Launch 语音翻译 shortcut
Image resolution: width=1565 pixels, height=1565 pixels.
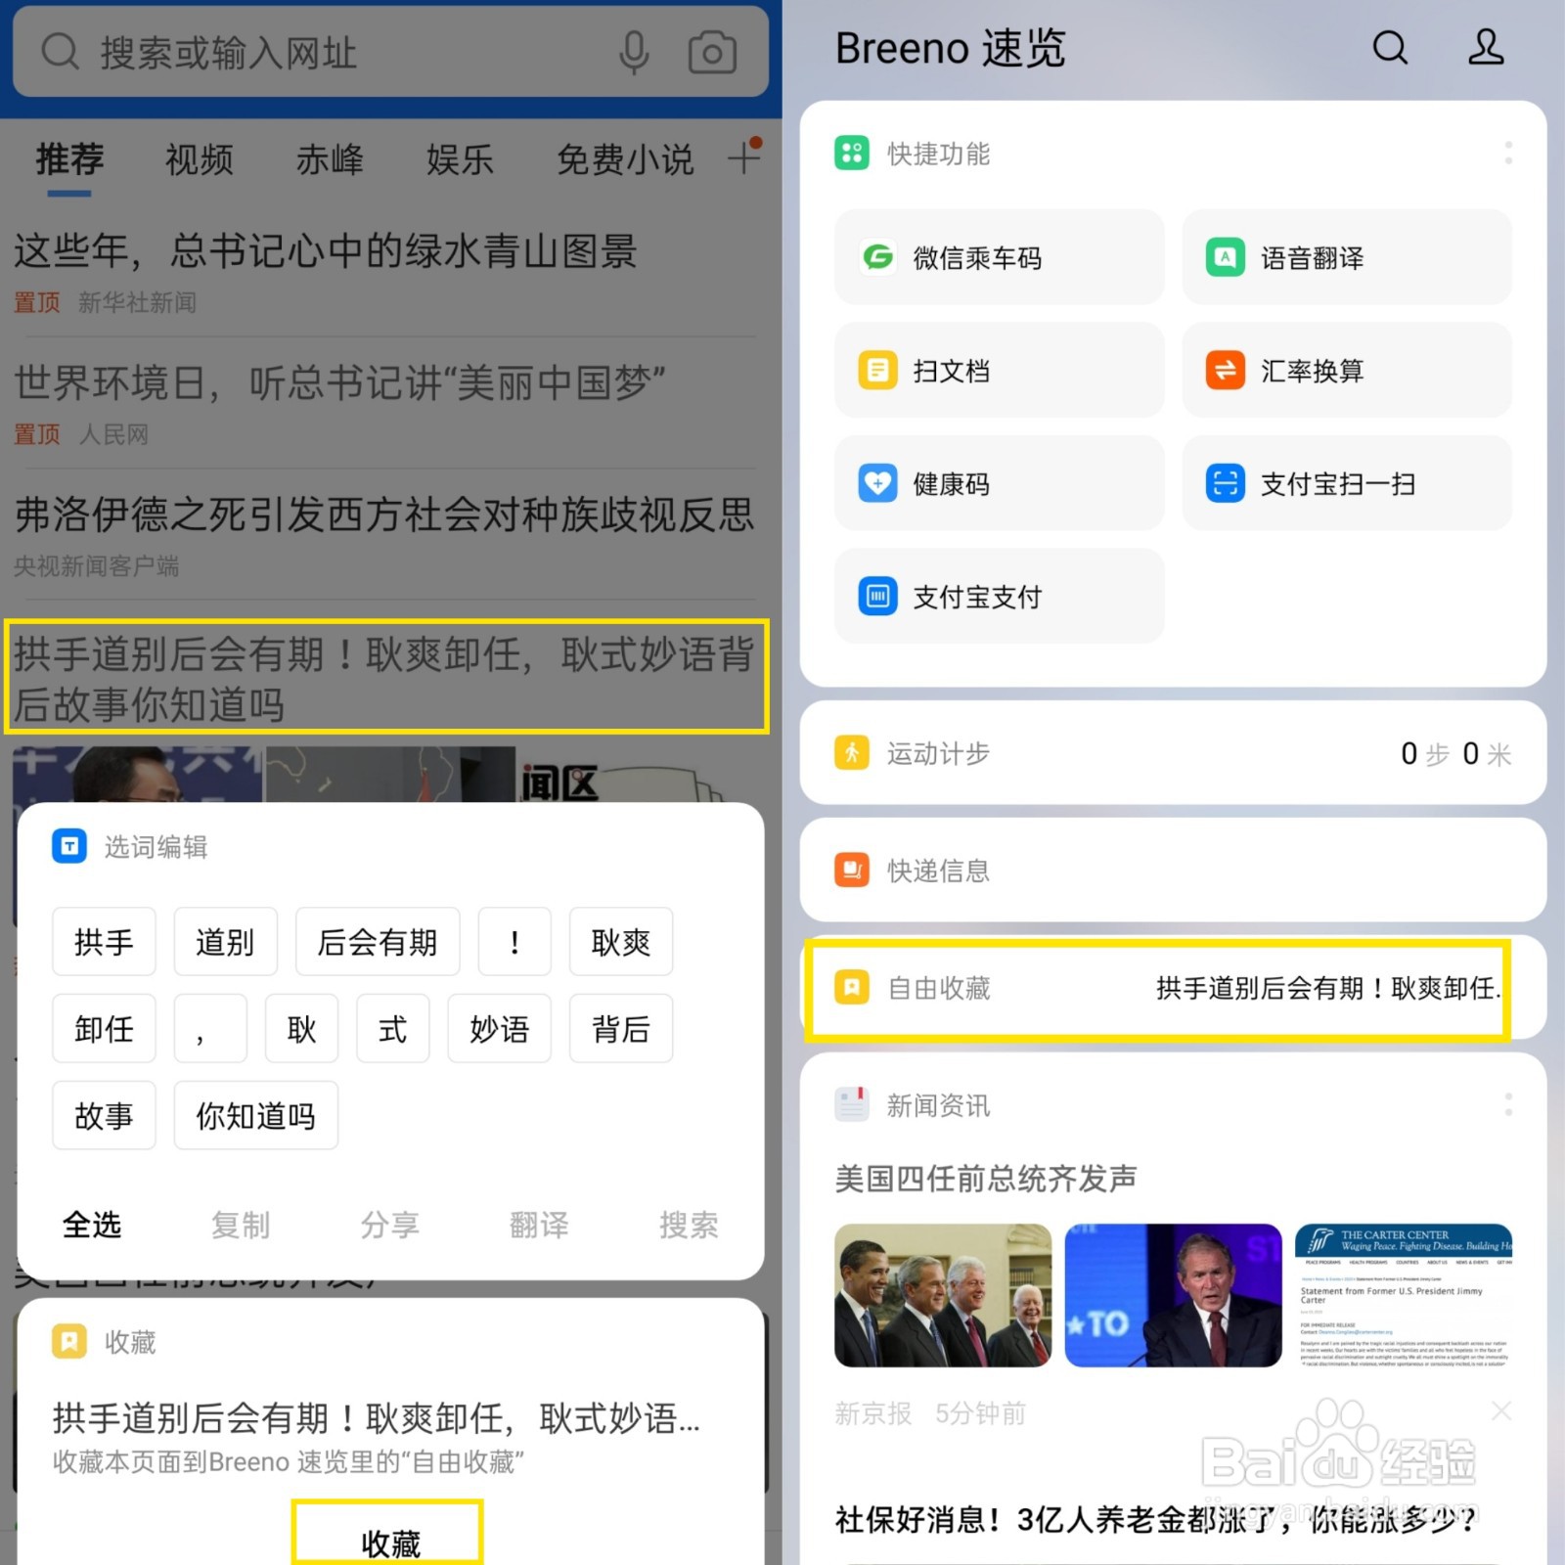pos(1347,257)
